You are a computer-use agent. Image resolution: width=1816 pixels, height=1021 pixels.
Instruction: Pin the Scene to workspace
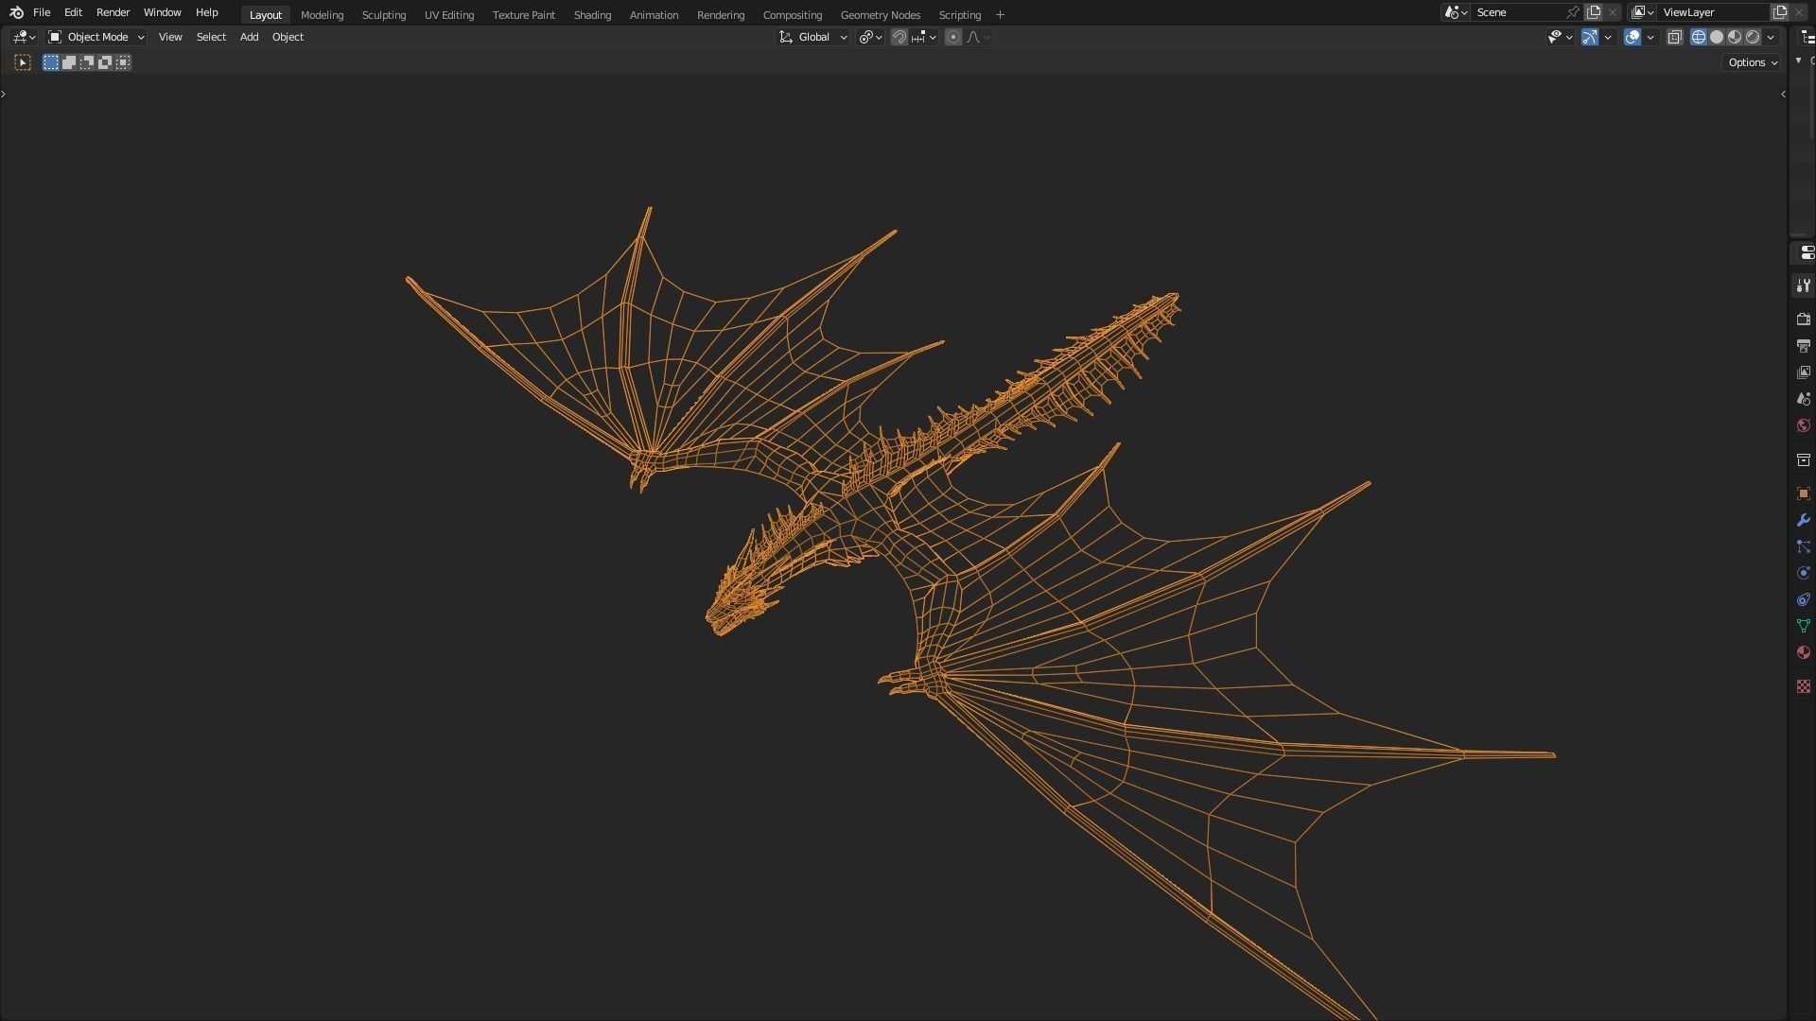tap(1573, 12)
